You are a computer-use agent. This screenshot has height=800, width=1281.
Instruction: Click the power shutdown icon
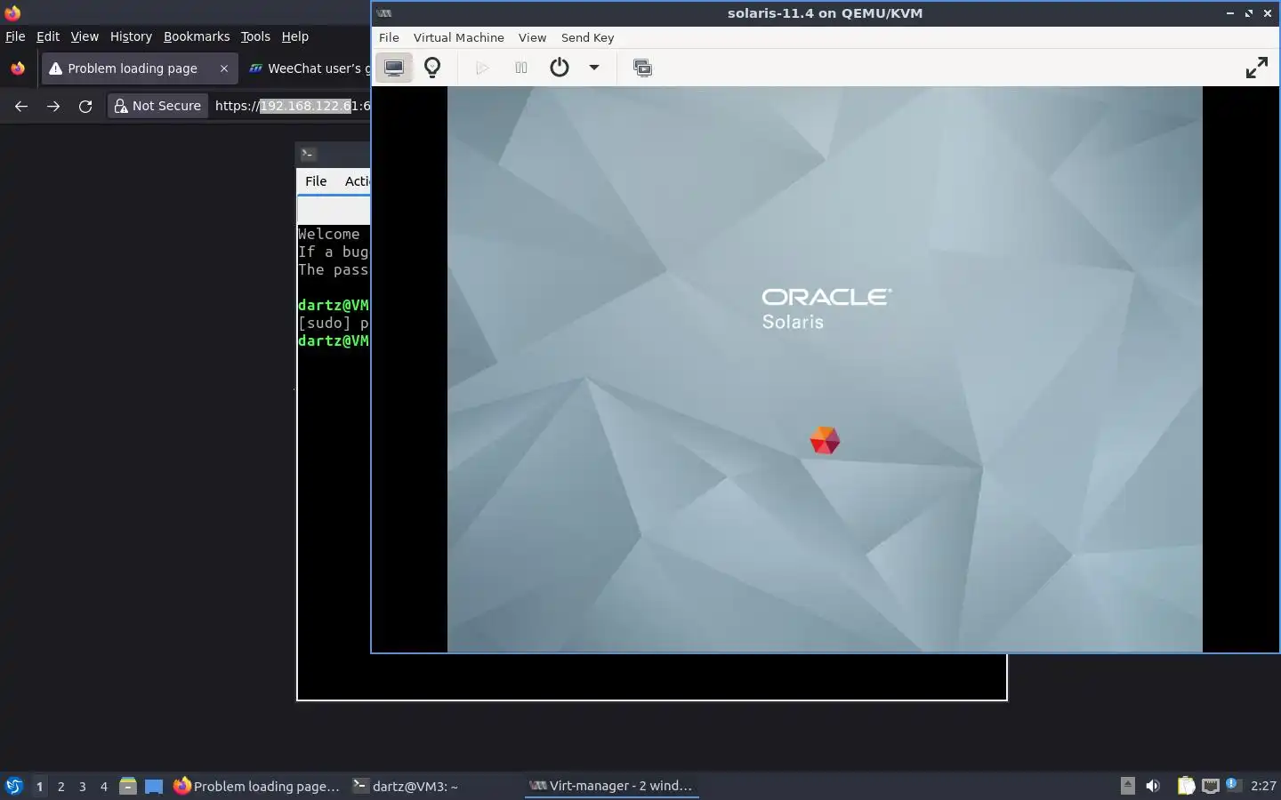coord(559,68)
